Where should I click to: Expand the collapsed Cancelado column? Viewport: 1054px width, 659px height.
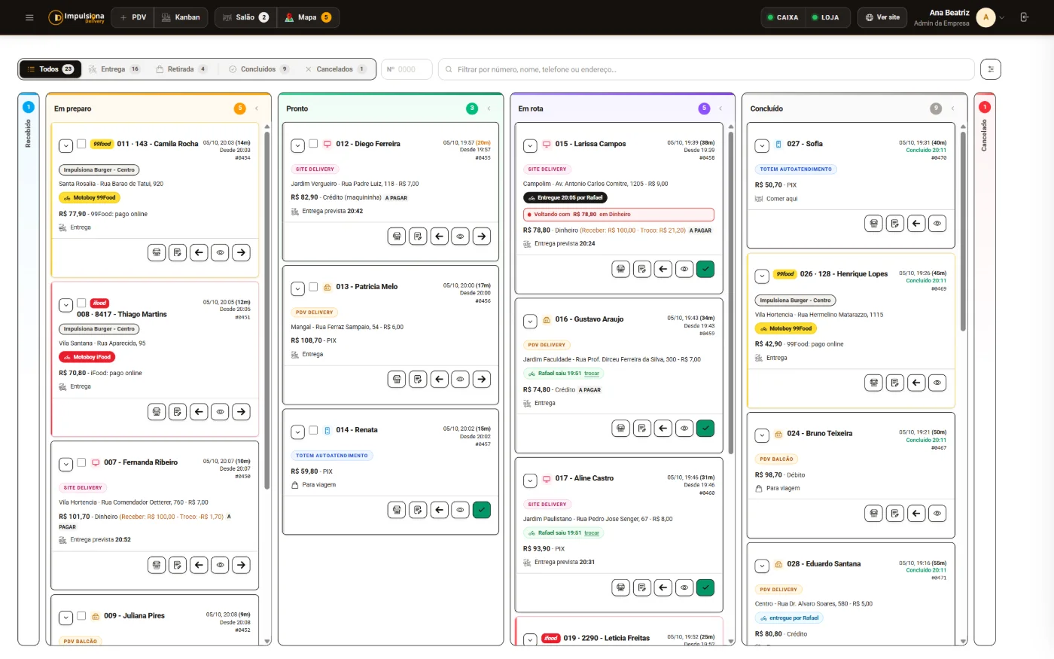coord(984,369)
